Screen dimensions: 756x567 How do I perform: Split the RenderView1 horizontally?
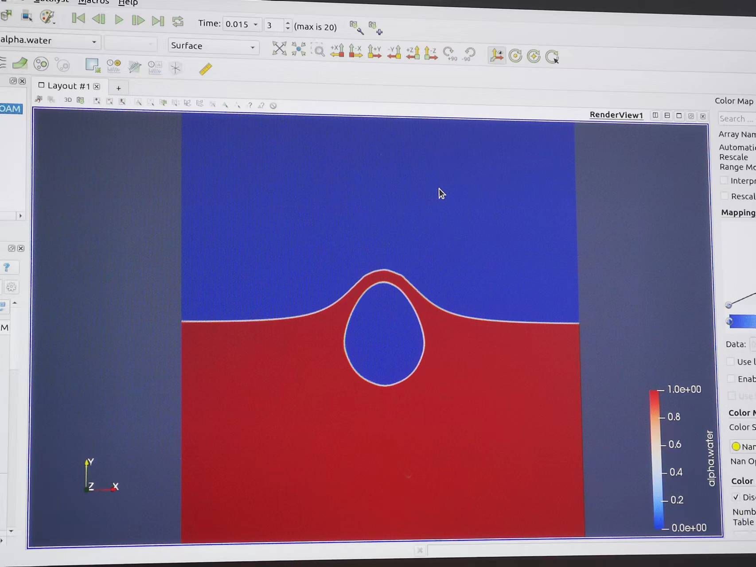click(655, 116)
